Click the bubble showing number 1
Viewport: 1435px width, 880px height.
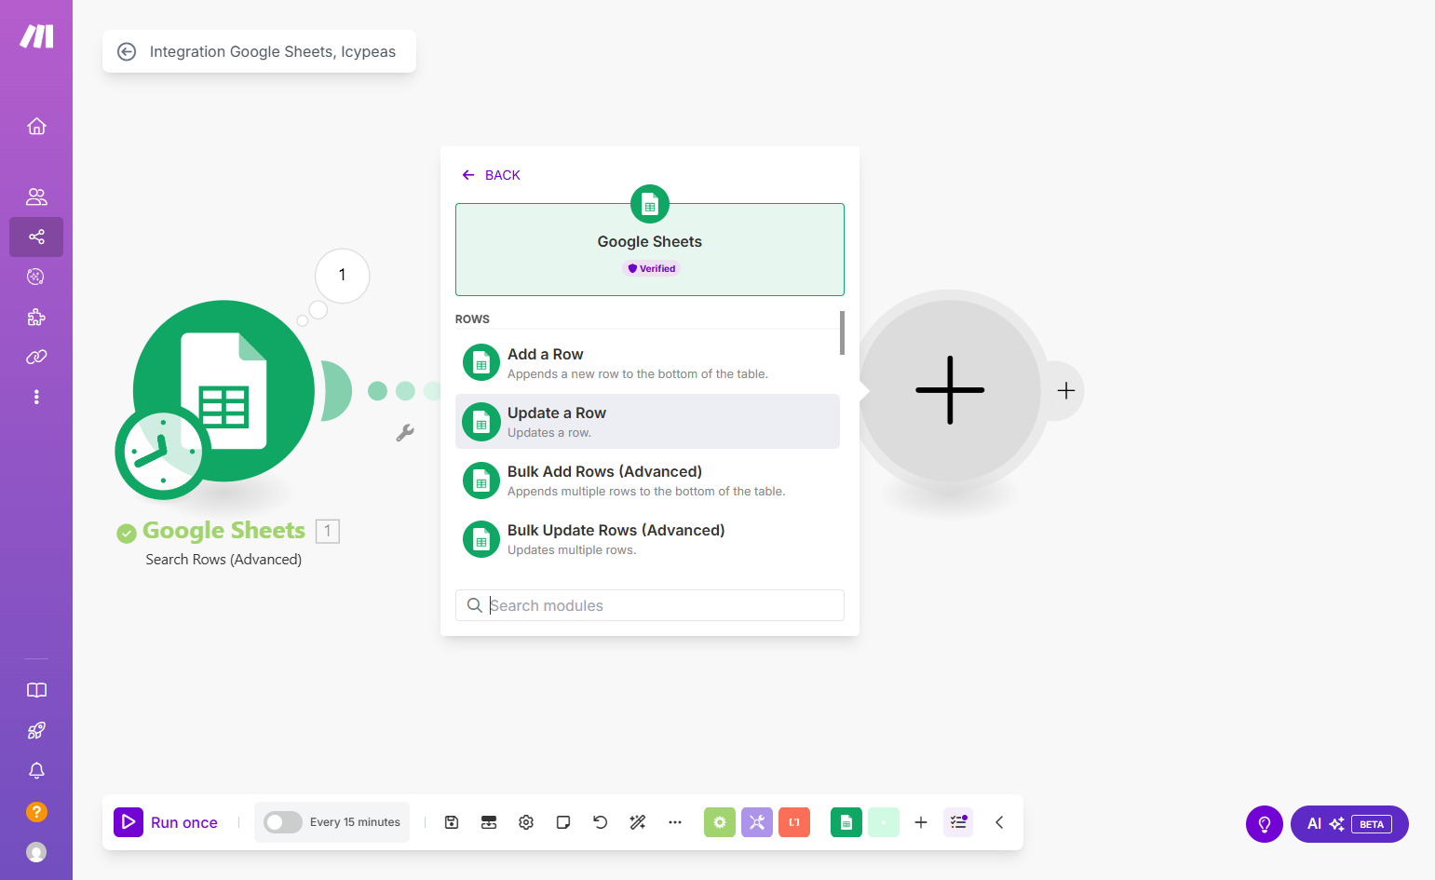point(343,276)
